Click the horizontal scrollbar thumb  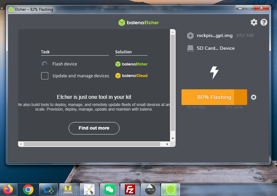[92, 144]
